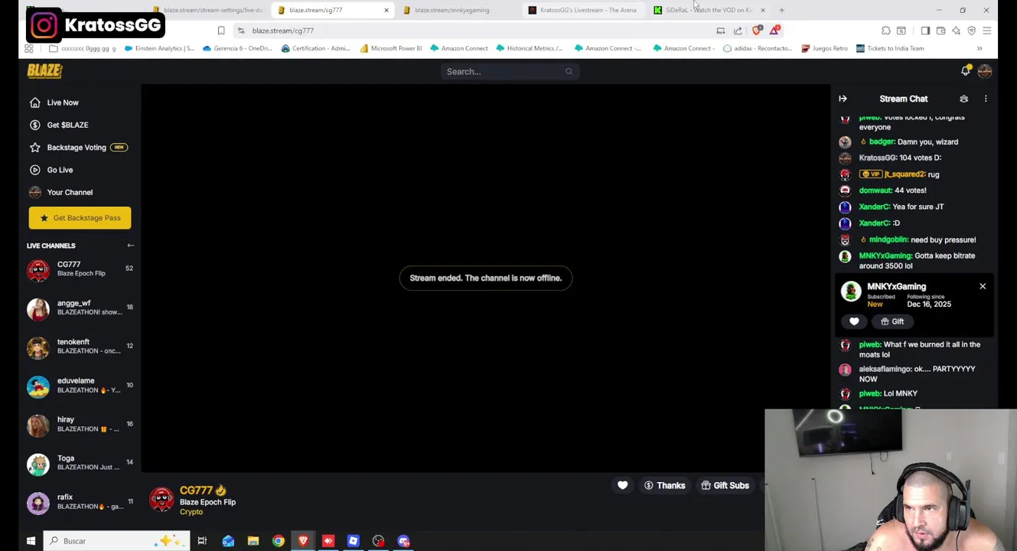
Task: Open Google Chrome from the taskbar
Action: click(x=279, y=541)
